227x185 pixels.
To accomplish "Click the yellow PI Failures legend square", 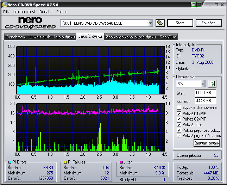I will click(65, 162).
